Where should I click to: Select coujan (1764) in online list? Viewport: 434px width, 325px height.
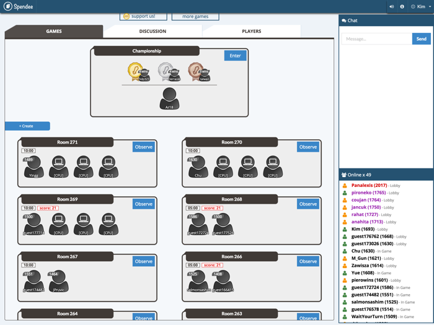click(366, 200)
